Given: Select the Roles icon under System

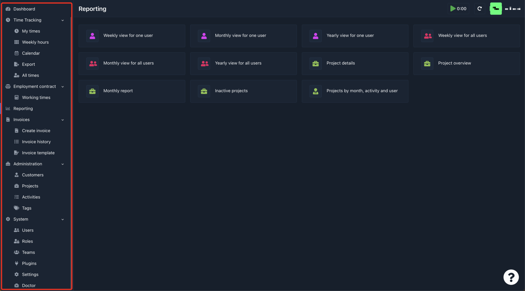Looking at the screenshot, I should pos(16,241).
